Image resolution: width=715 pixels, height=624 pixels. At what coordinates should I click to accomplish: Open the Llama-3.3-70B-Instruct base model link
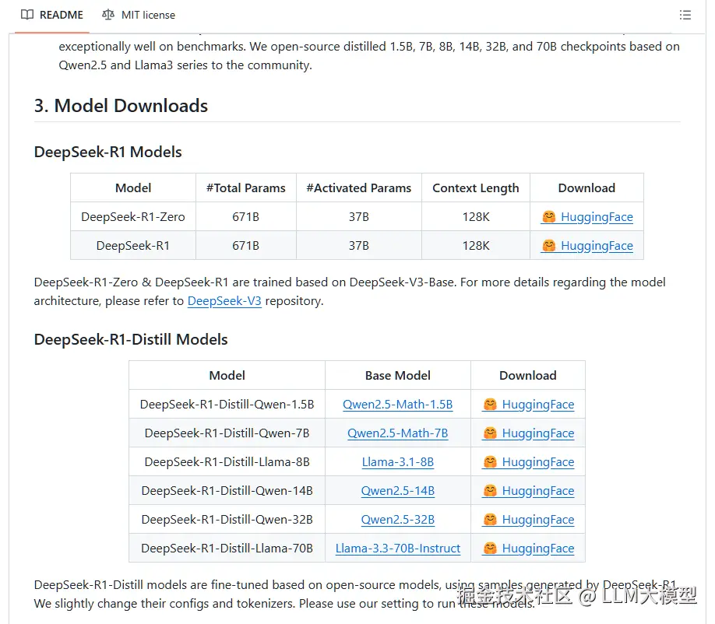point(398,548)
